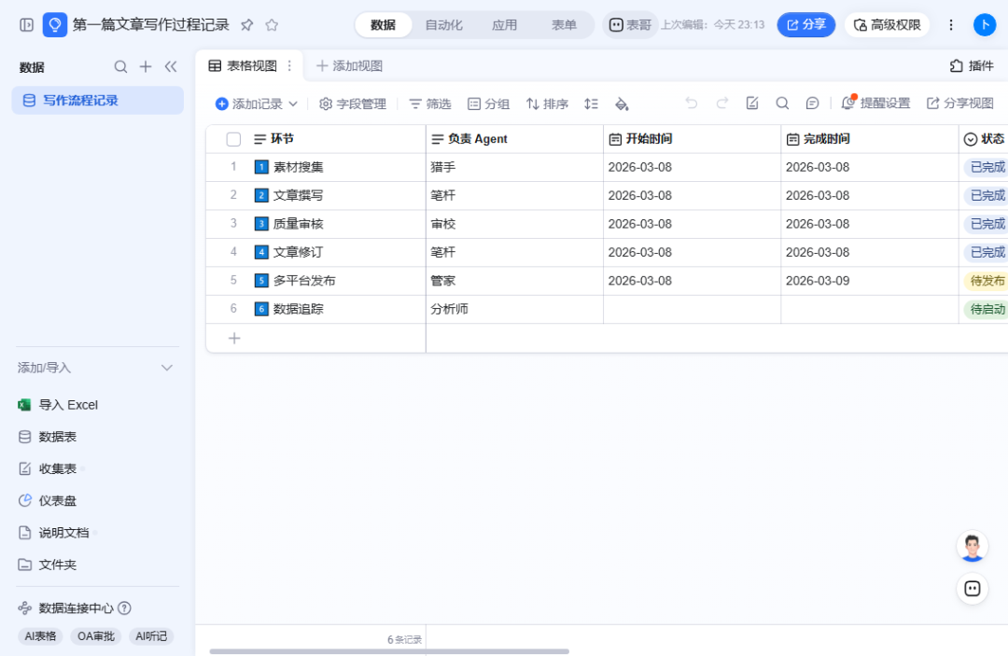Open the 表格视图 three-dot options menu
Image resolution: width=1008 pixels, height=656 pixels.
coord(289,66)
